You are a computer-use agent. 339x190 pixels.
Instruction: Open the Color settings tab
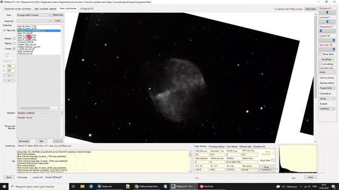click(x=232, y=147)
